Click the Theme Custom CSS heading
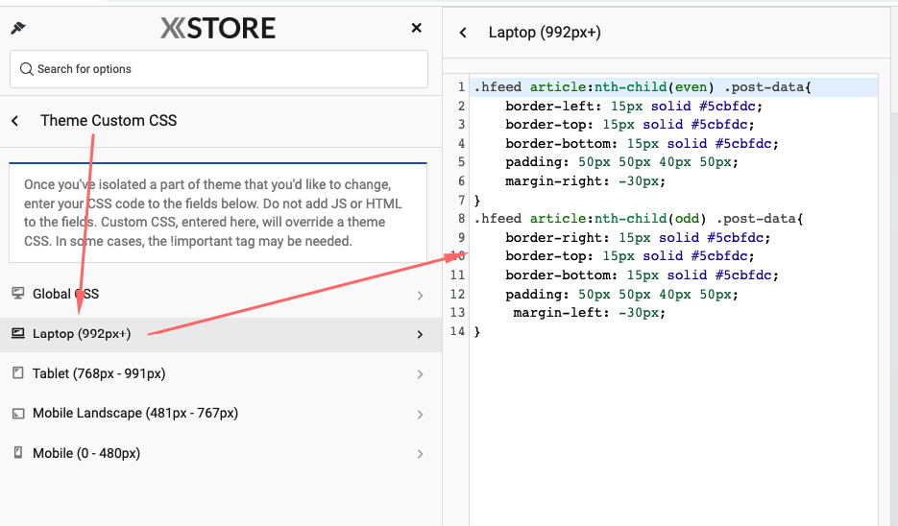Screen dimensions: 898x526 click(x=109, y=121)
